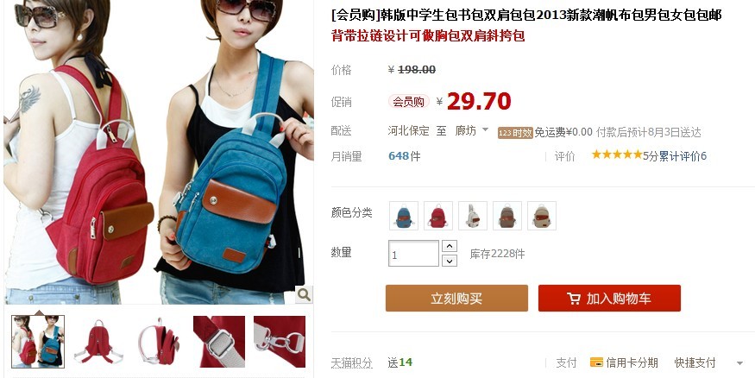Image resolution: width=755 pixels, height=378 pixels.
Task: Choose the white backpack color option
Action: pos(473,215)
